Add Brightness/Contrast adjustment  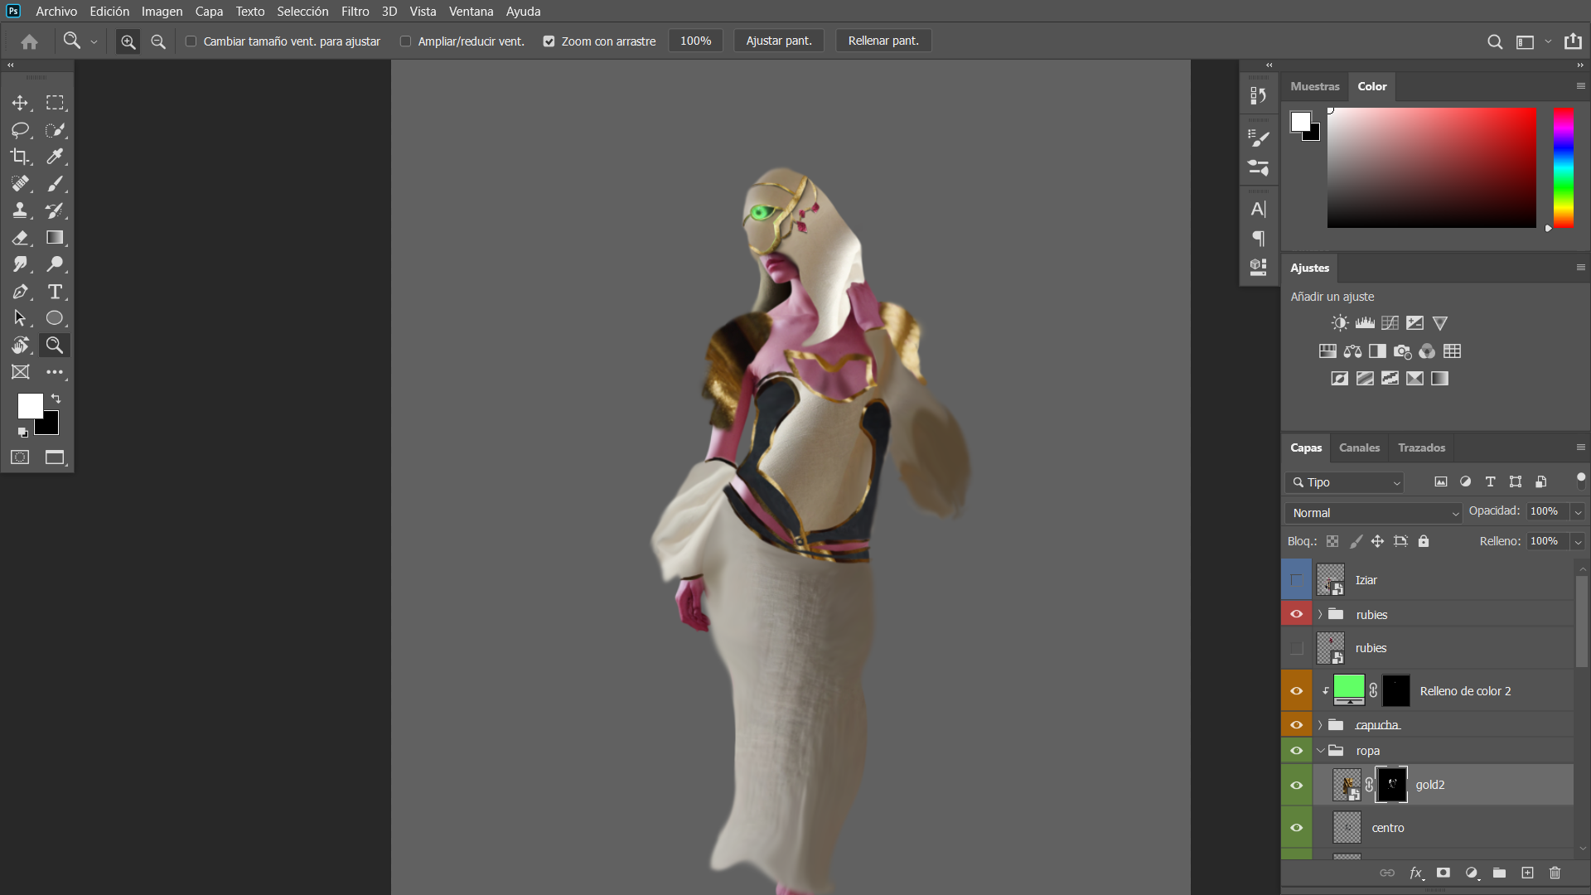pos(1340,323)
